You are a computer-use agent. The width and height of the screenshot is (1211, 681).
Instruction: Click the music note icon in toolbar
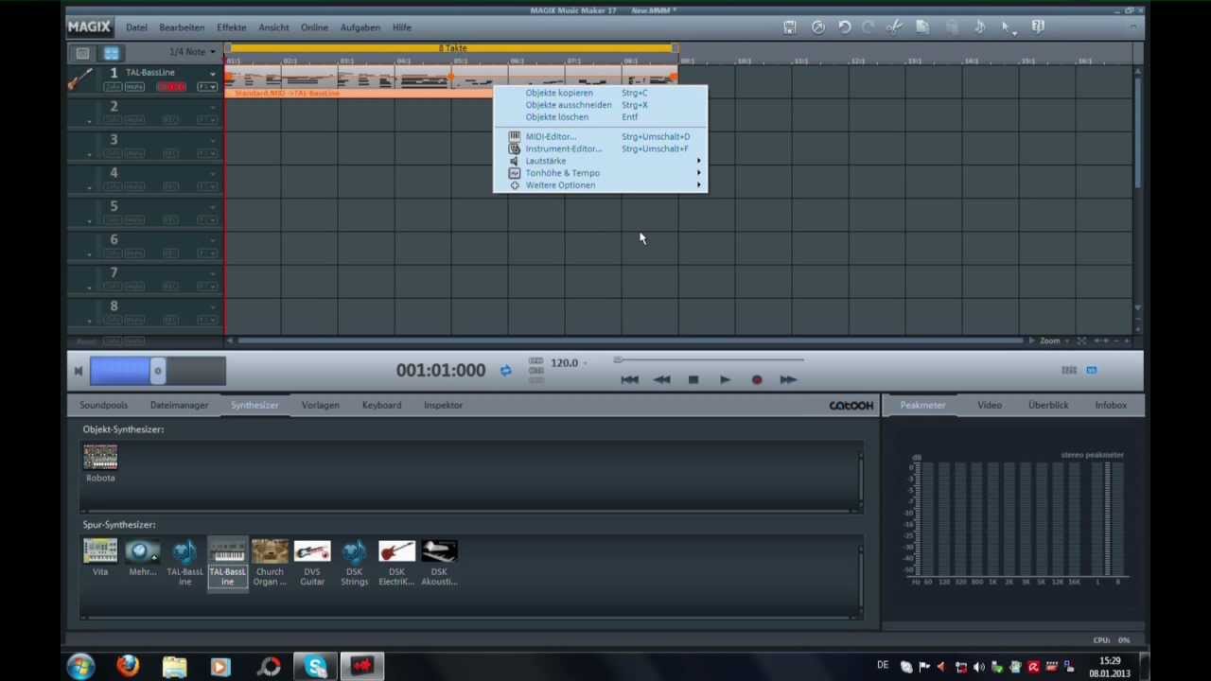980,27
